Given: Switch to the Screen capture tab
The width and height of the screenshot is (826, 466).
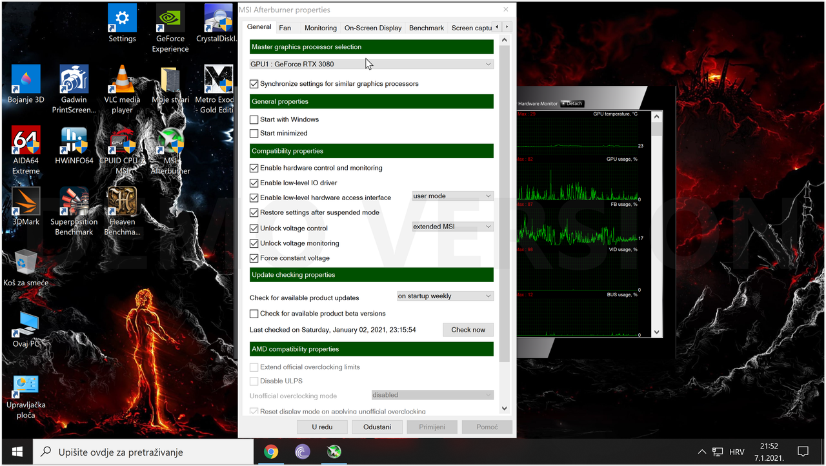Looking at the screenshot, I should click(472, 28).
